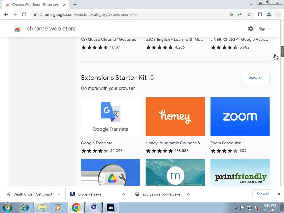Click Sign in link

coord(264,29)
